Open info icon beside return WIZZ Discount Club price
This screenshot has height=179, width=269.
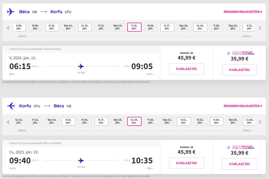pos(228,148)
